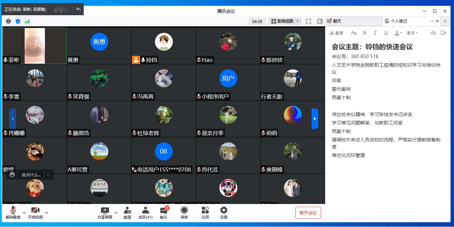The image size is (454, 227).
Task: Click the 截屏 screenshot tool in notes
Action: pos(337,33)
